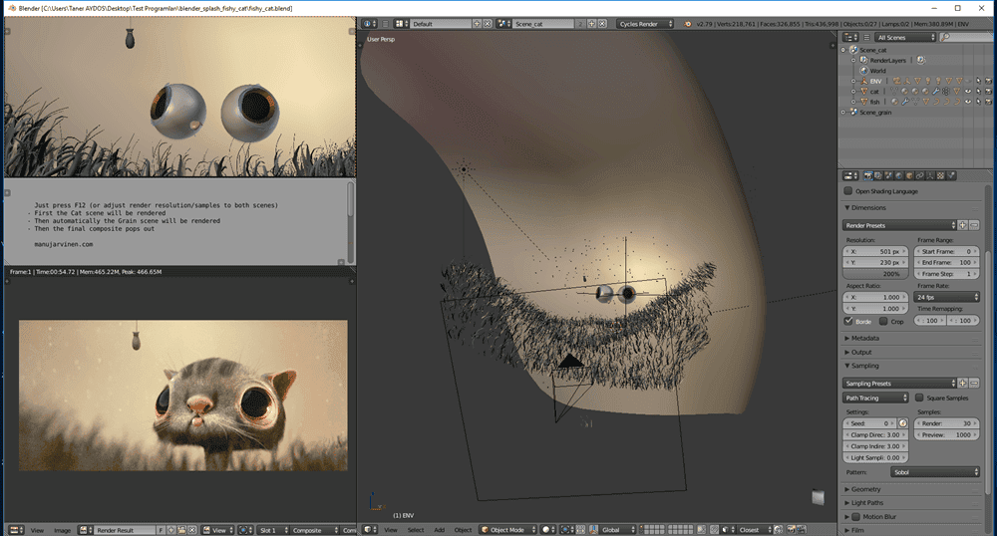Image resolution: width=997 pixels, height=536 pixels.
Task: Open the Select menu in 3D viewport
Action: 415,529
